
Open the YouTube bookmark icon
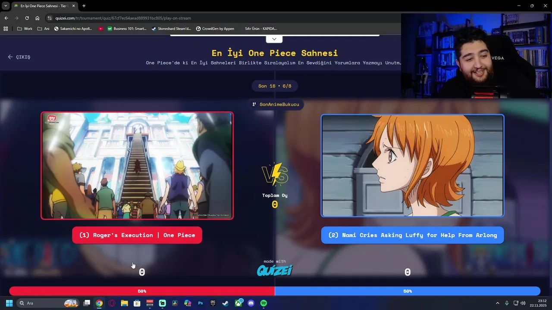tap(100, 29)
